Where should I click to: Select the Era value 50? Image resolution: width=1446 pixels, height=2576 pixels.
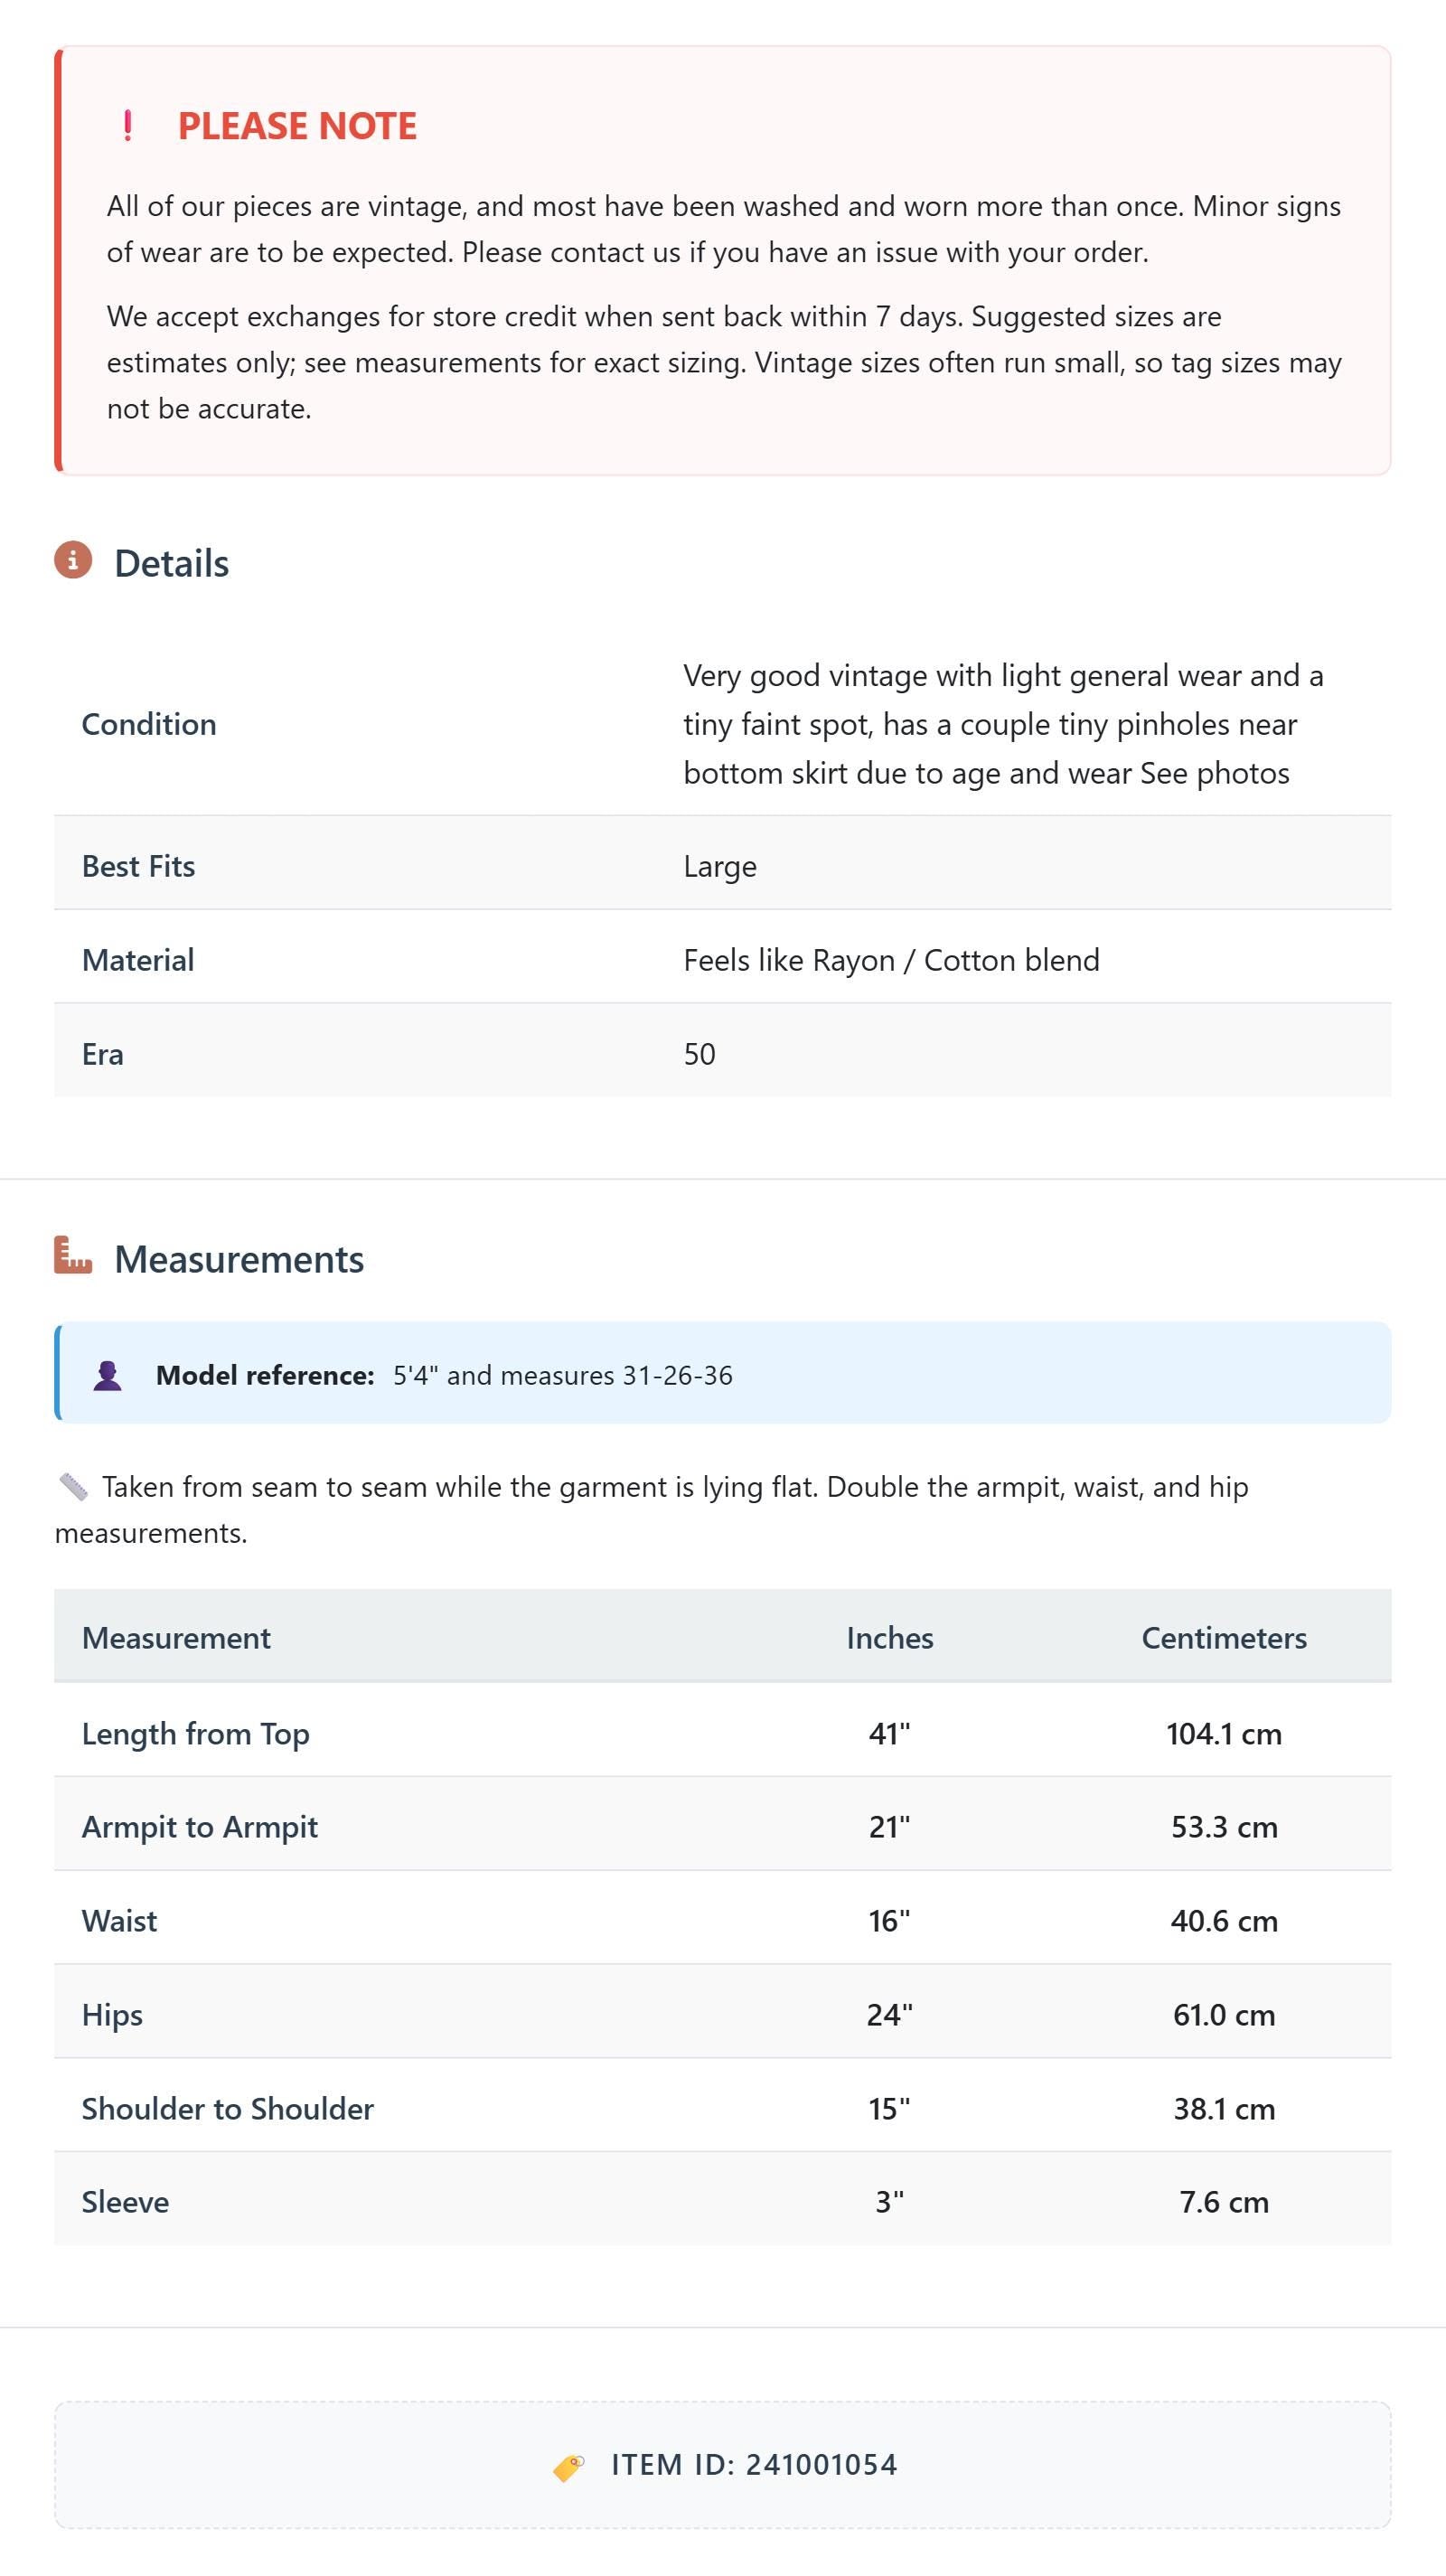700,1054
